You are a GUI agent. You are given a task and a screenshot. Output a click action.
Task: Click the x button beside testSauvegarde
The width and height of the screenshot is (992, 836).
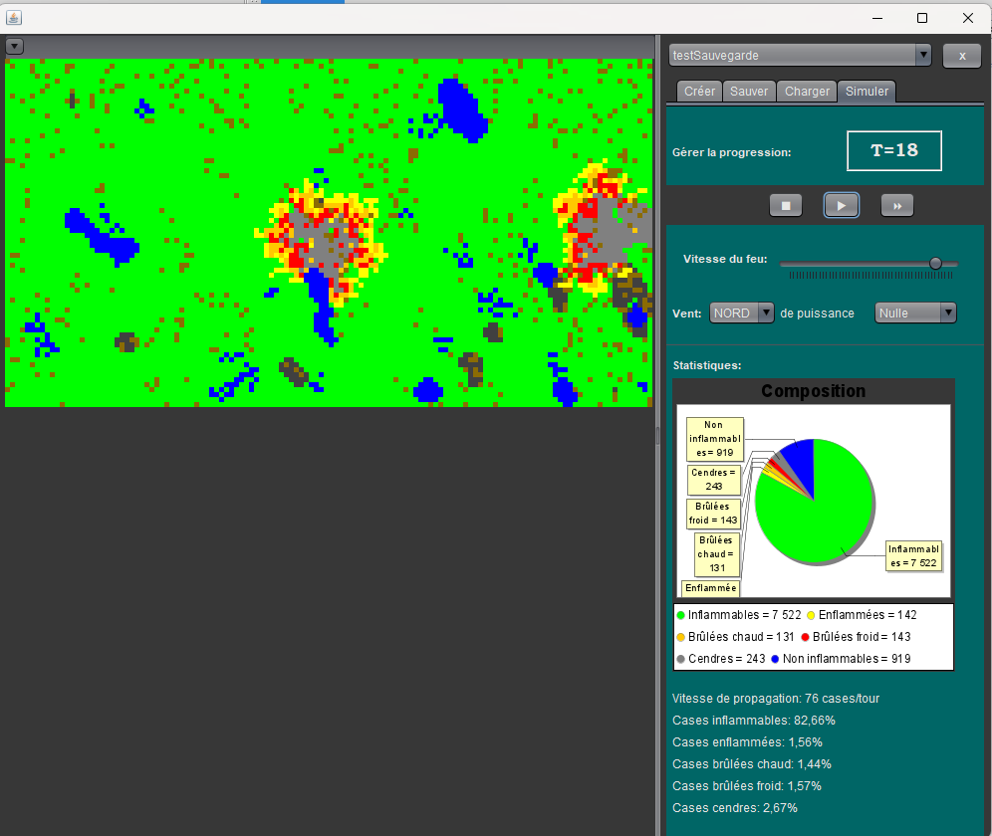961,56
